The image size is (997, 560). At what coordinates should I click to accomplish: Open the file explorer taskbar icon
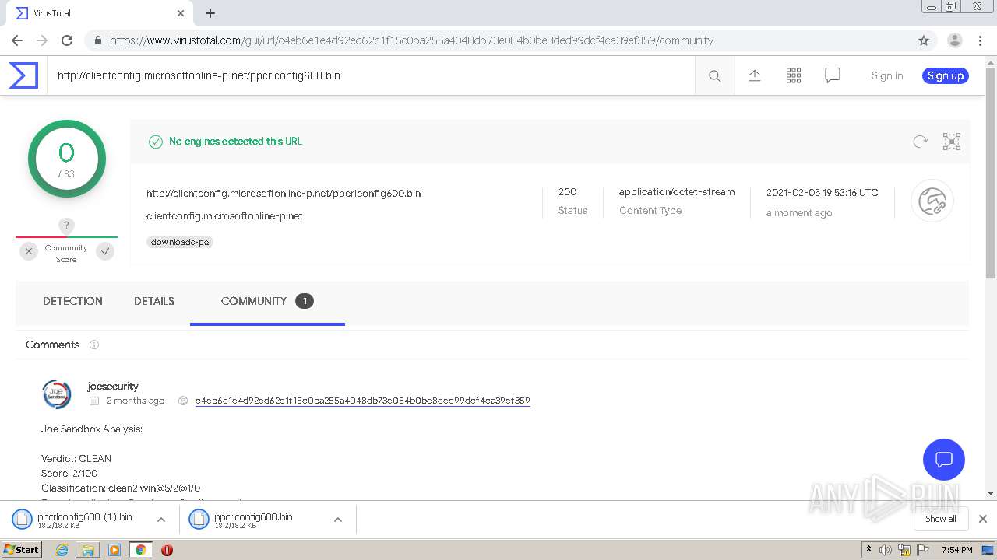click(x=88, y=550)
